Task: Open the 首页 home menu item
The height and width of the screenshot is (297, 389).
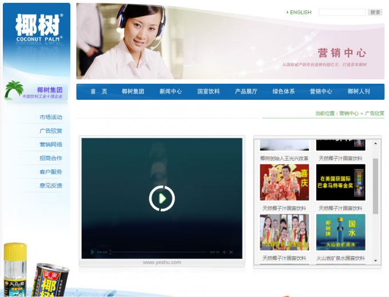Action: pyautogui.click(x=99, y=92)
